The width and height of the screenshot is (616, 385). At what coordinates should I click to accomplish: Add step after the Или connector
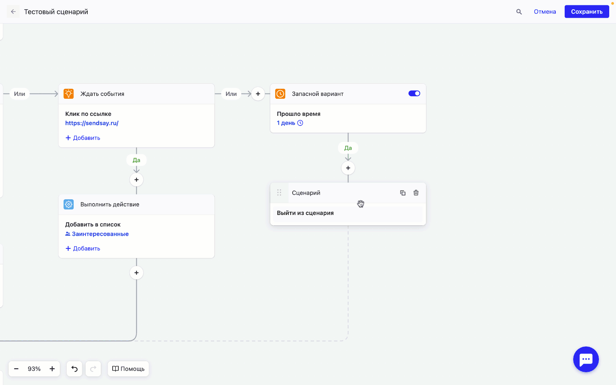point(258,94)
